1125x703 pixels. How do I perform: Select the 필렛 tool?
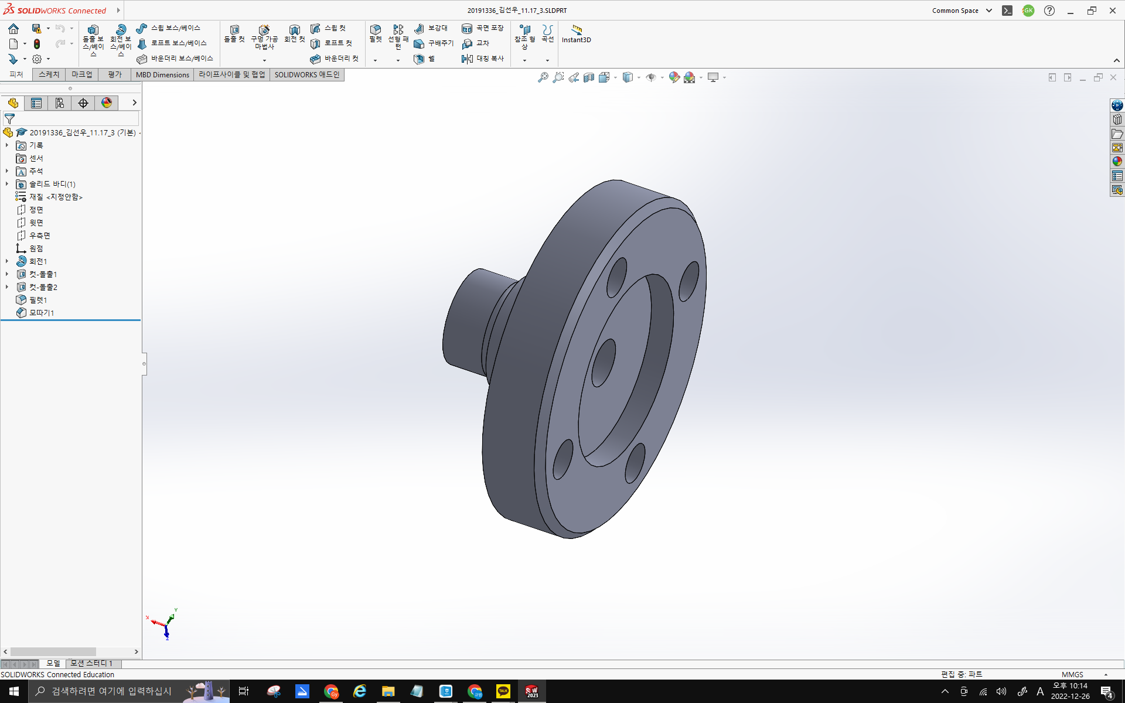tap(375, 35)
